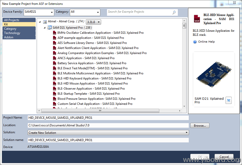Click the icon of BLE-HID Mouse Application row

(x=55, y=84)
